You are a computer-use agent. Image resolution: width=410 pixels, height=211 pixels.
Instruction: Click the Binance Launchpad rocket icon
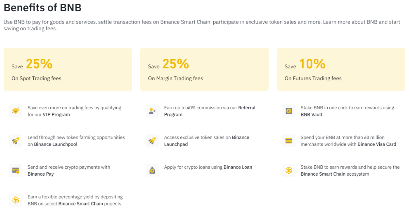(152, 141)
